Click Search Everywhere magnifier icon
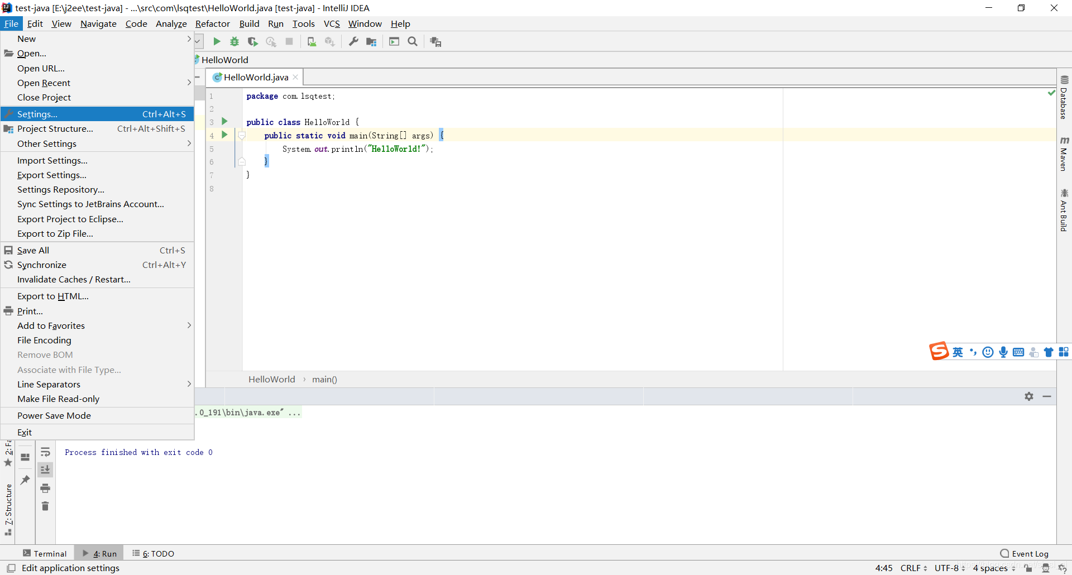This screenshot has width=1072, height=575. pos(413,41)
